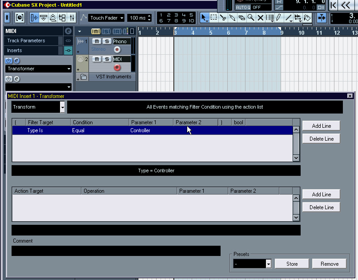Select the Zoom magnifier tool
The width and height of the screenshot is (358, 280).
click(251, 18)
